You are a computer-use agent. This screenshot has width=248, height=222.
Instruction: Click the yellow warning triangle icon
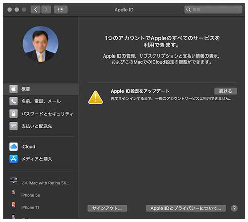[x=96, y=97]
